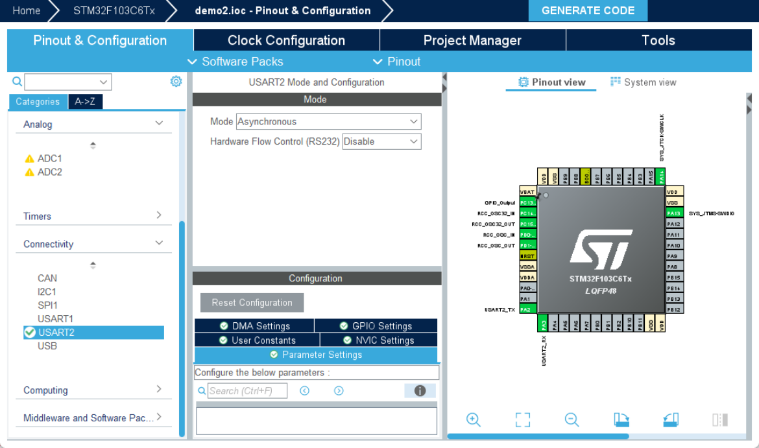Select I2C1 in the Connectivity list
The width and height of the screenshot is (759, 448).
coord(47,292)
